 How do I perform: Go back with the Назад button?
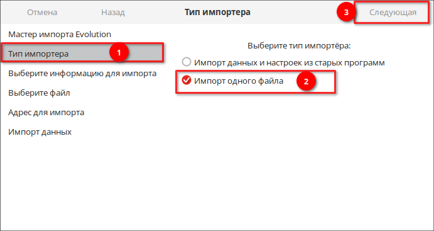[x=113, y=13]
